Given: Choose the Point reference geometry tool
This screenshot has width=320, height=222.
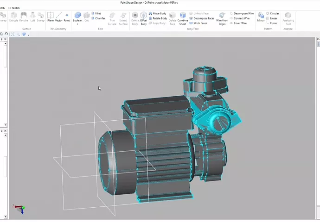Looking at the screenshot, I should pyautogui.click(x=67, y=17).
